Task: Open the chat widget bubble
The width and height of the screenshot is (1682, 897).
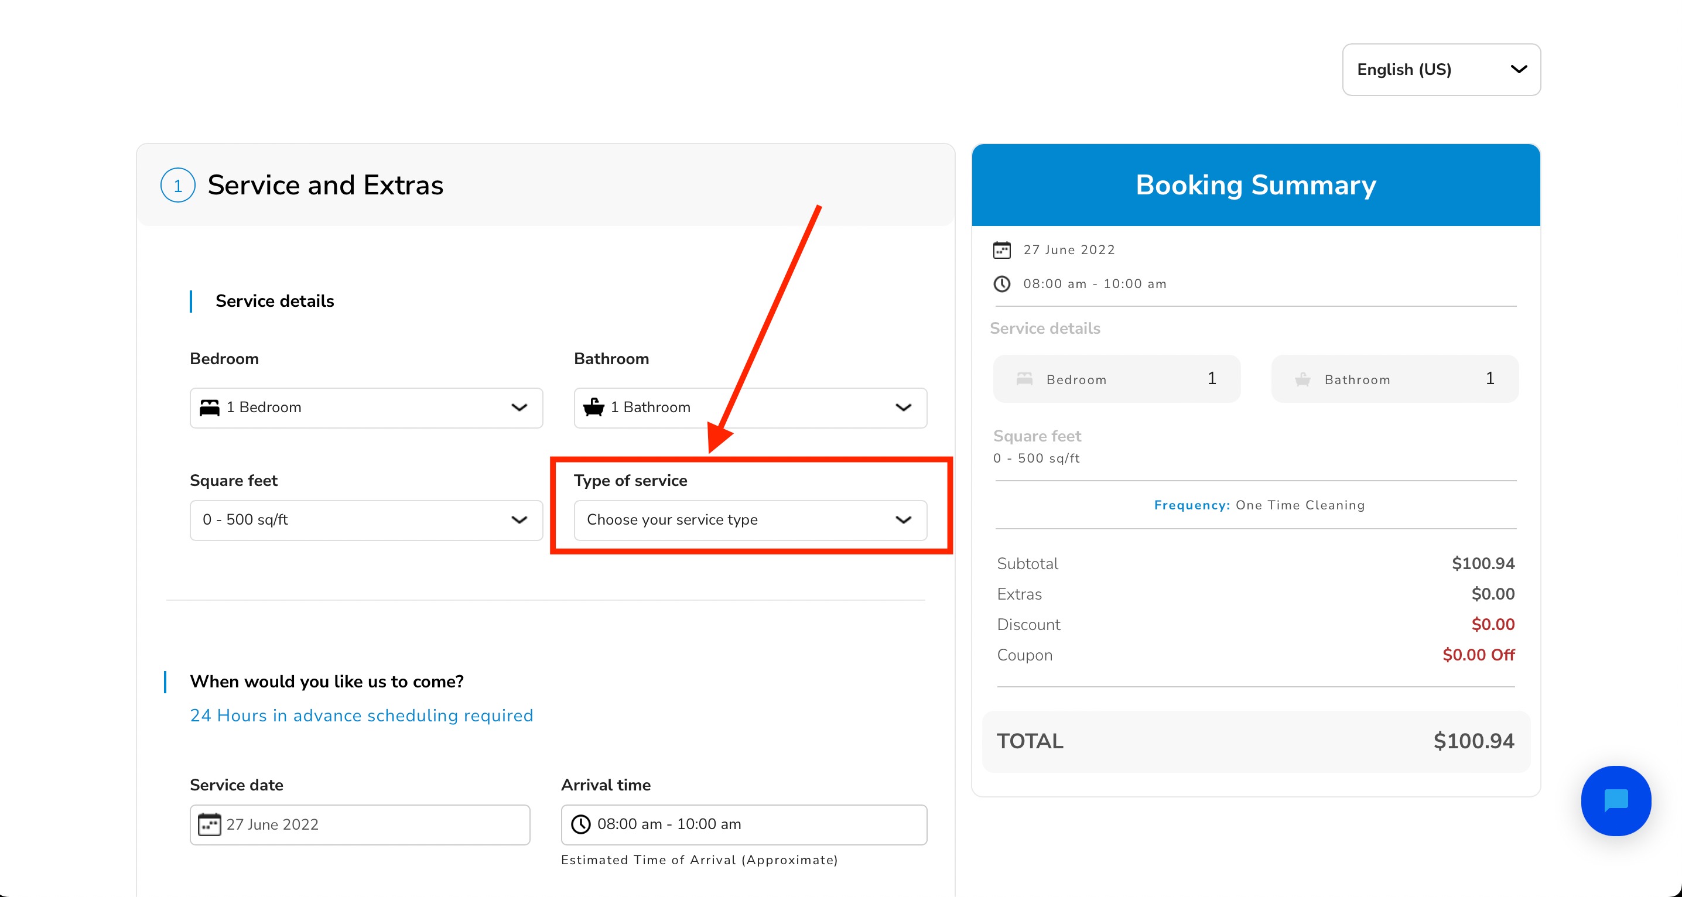Action: click(1615, 800)
